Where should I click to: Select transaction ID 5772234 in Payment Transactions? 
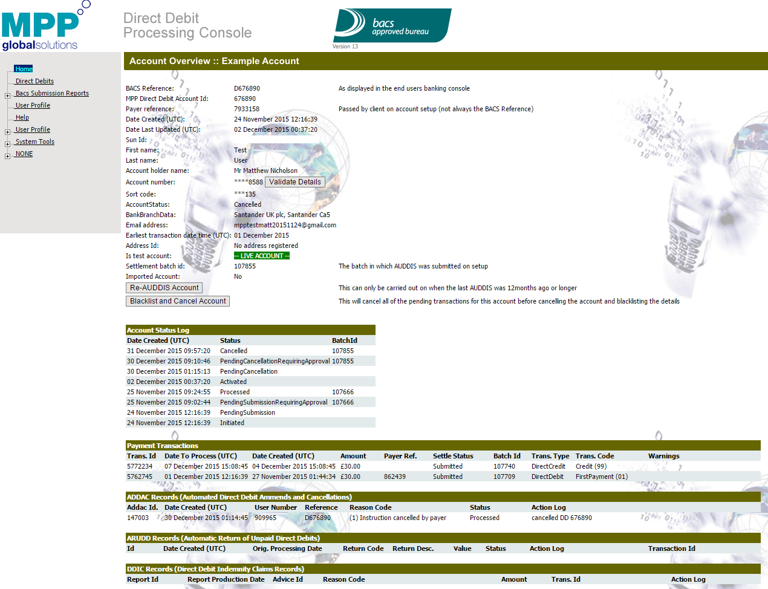click(x=140, y=466)
